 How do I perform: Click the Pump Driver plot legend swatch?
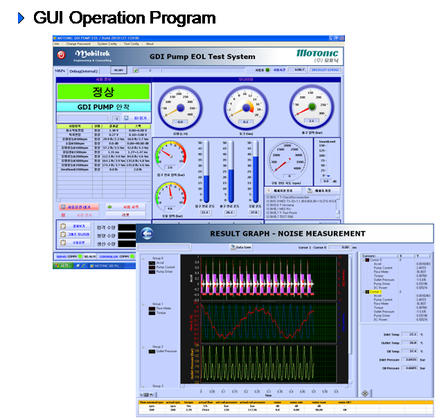pos(152,272)
